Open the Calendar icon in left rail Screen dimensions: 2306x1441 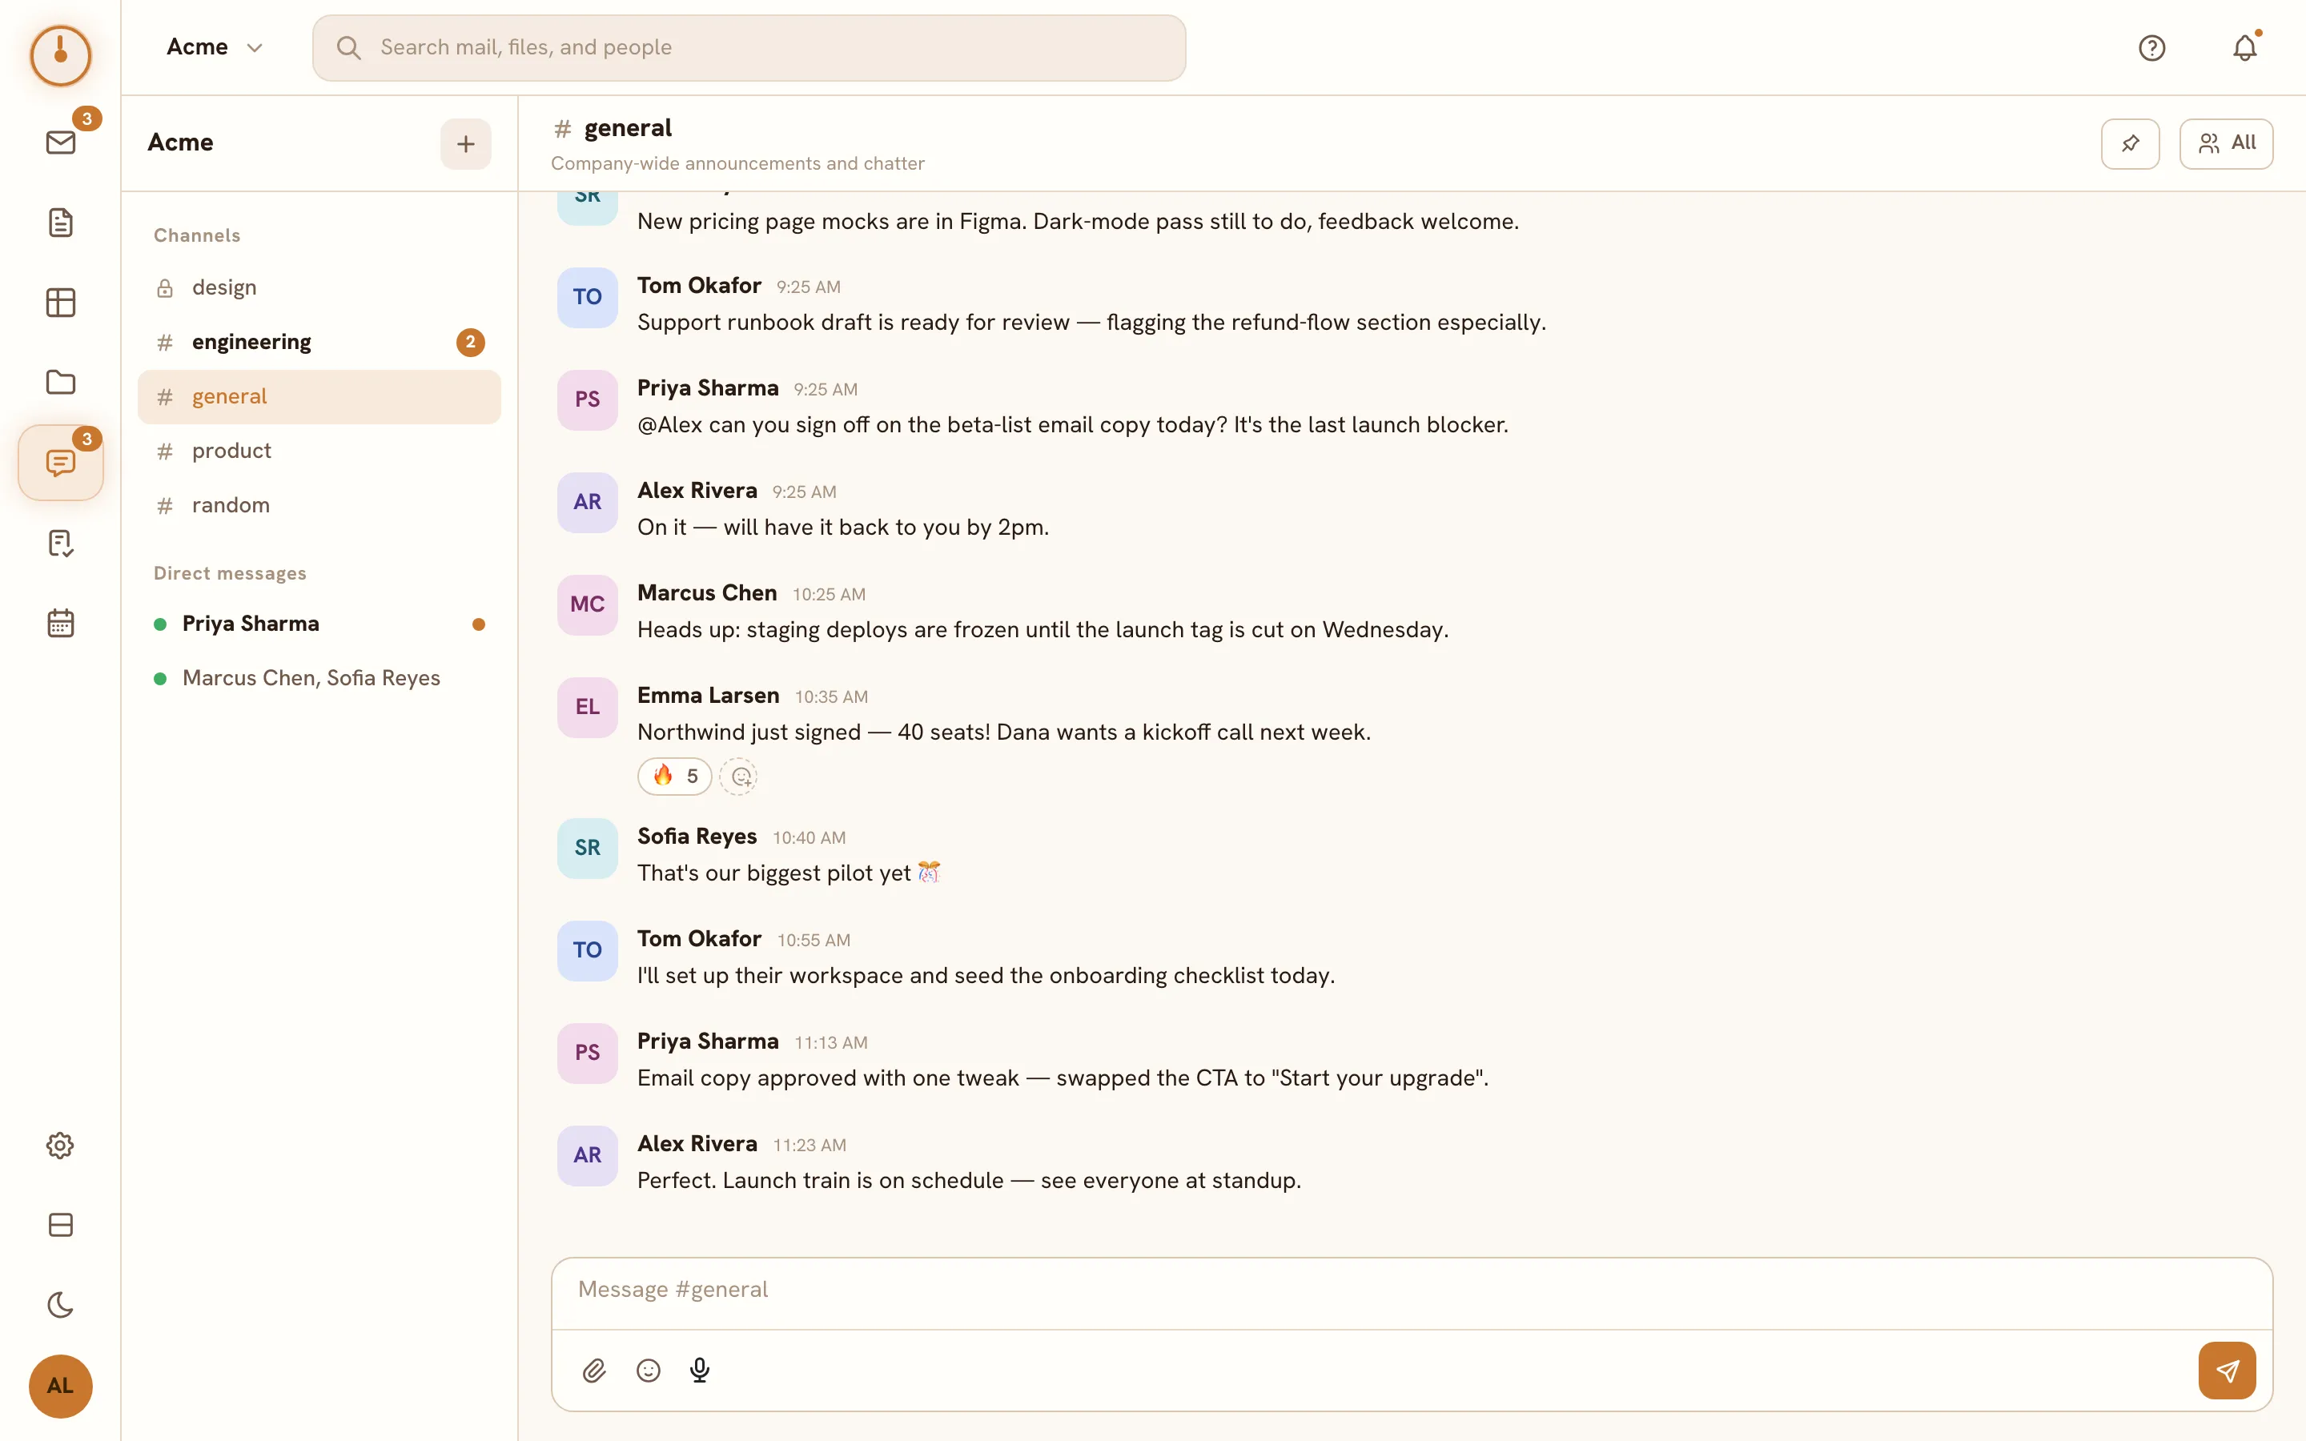(x=60, y=624)
